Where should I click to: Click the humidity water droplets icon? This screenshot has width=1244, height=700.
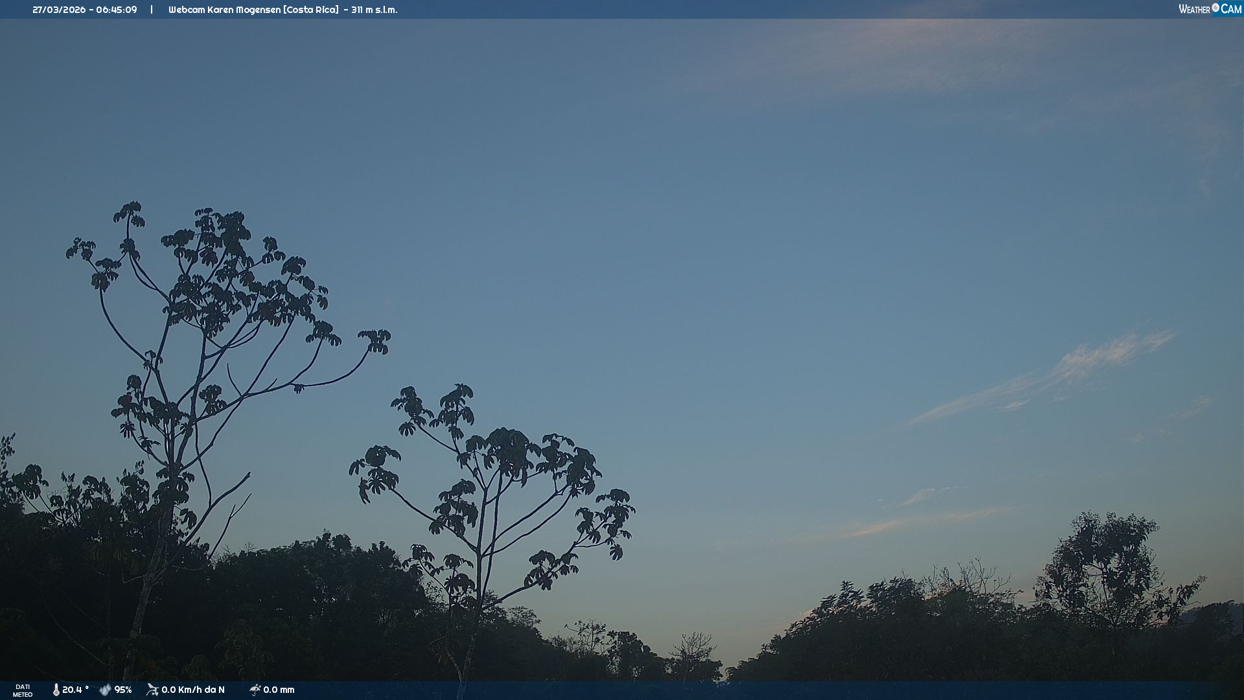click(x=105, y=690)
